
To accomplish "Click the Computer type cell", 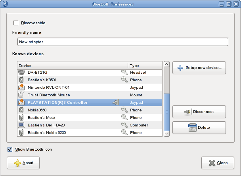I will pos(139,125).
